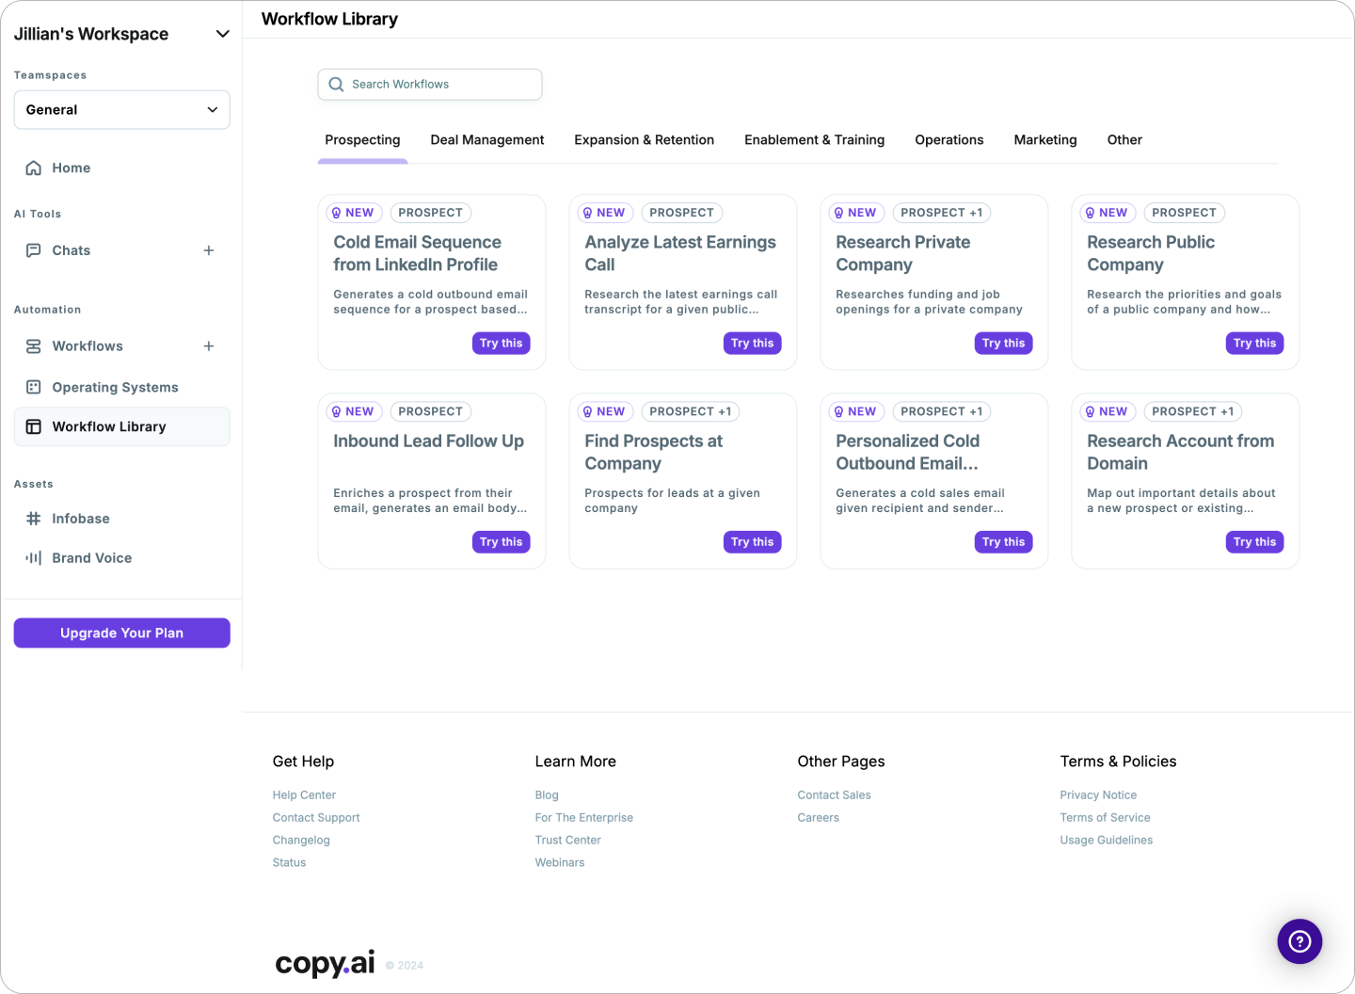Click the Brand Voice waveform icon

pos(34,558)
